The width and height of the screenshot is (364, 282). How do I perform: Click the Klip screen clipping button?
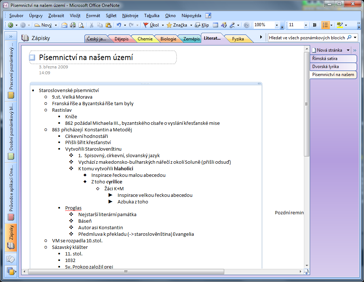point(202,25)
